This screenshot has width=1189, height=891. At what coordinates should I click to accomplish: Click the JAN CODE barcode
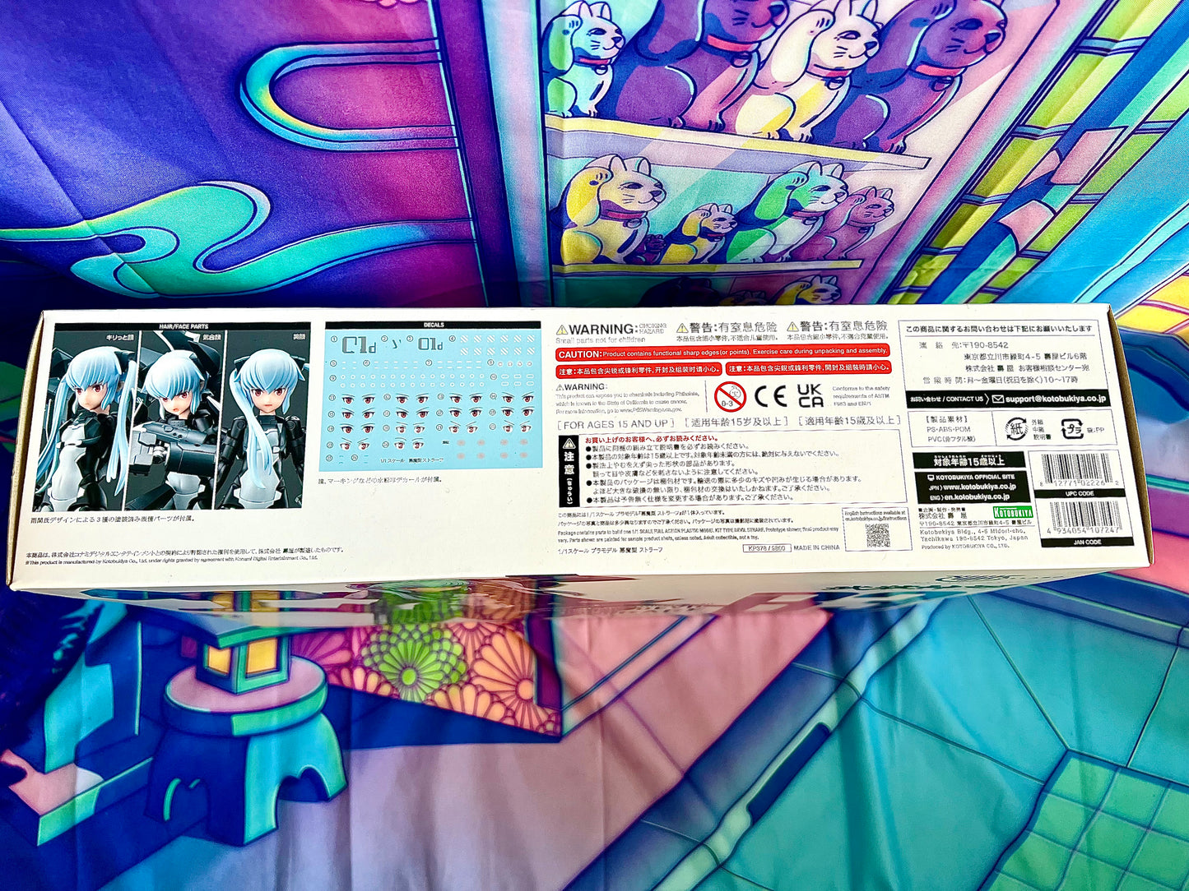point(1085,519)
